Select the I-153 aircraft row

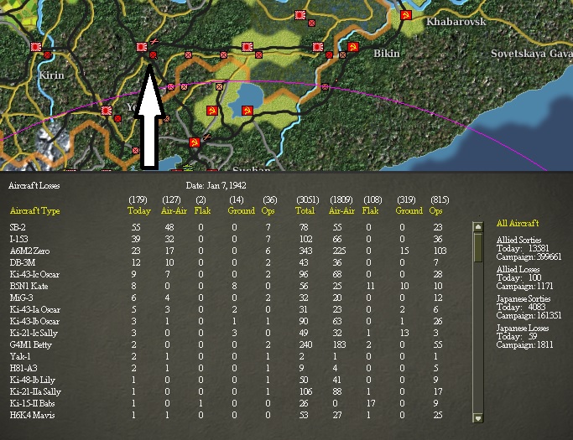point(227,239)
